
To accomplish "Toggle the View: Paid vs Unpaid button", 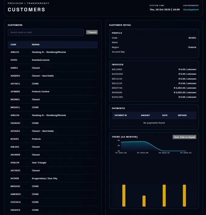I will pos(184,137).
